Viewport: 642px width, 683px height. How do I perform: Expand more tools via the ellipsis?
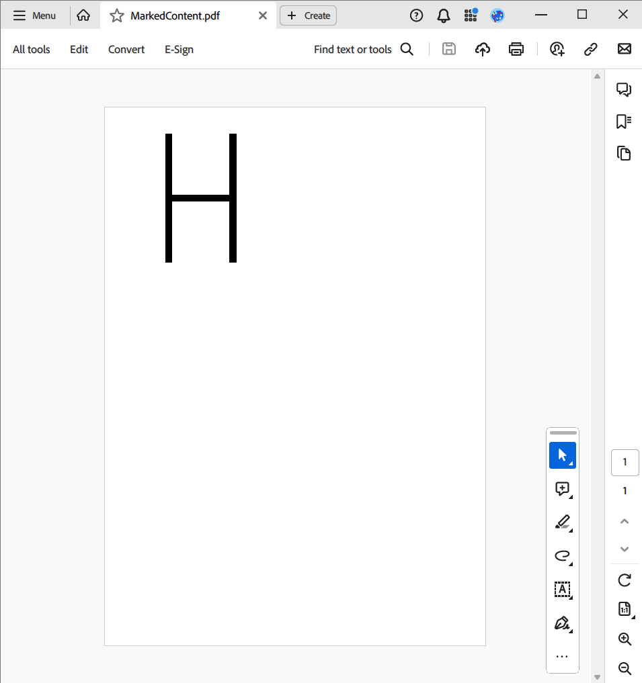pos(562,657)
